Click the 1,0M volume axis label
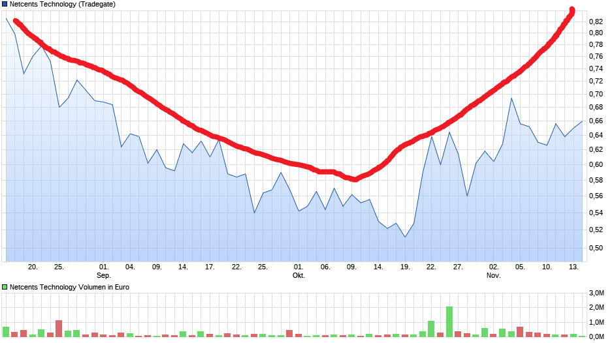614x343 pixels. pos(596,322)
